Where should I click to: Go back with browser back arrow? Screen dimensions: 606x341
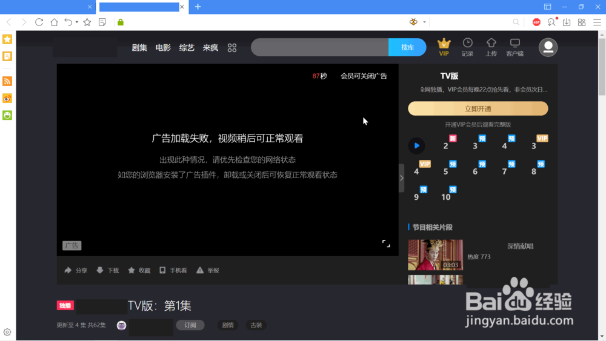(9, 22)
